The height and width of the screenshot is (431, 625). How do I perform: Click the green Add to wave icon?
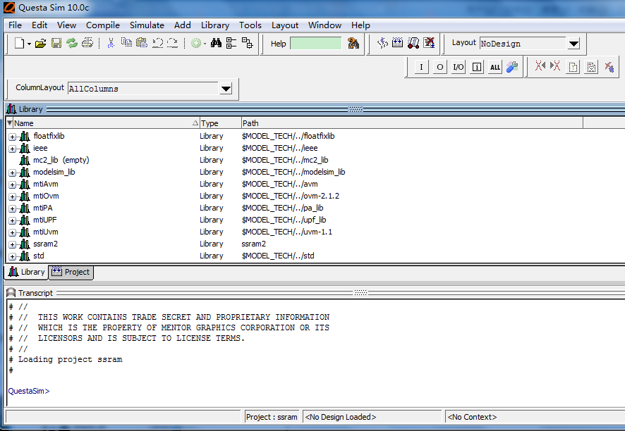point(195,43)
